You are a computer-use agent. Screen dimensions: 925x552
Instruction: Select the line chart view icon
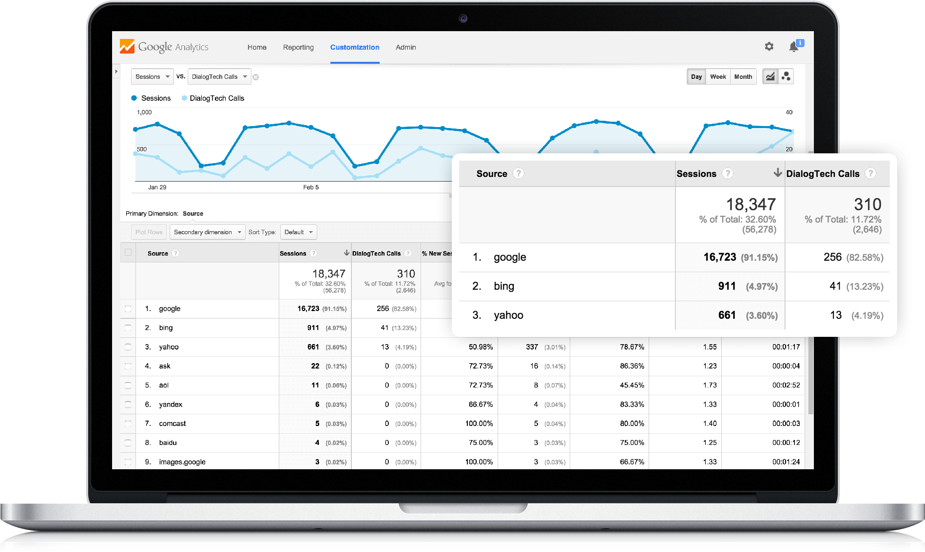[770, 76]
